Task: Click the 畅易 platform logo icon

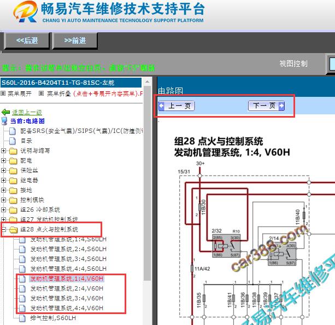Action: [x=25, y=12]
